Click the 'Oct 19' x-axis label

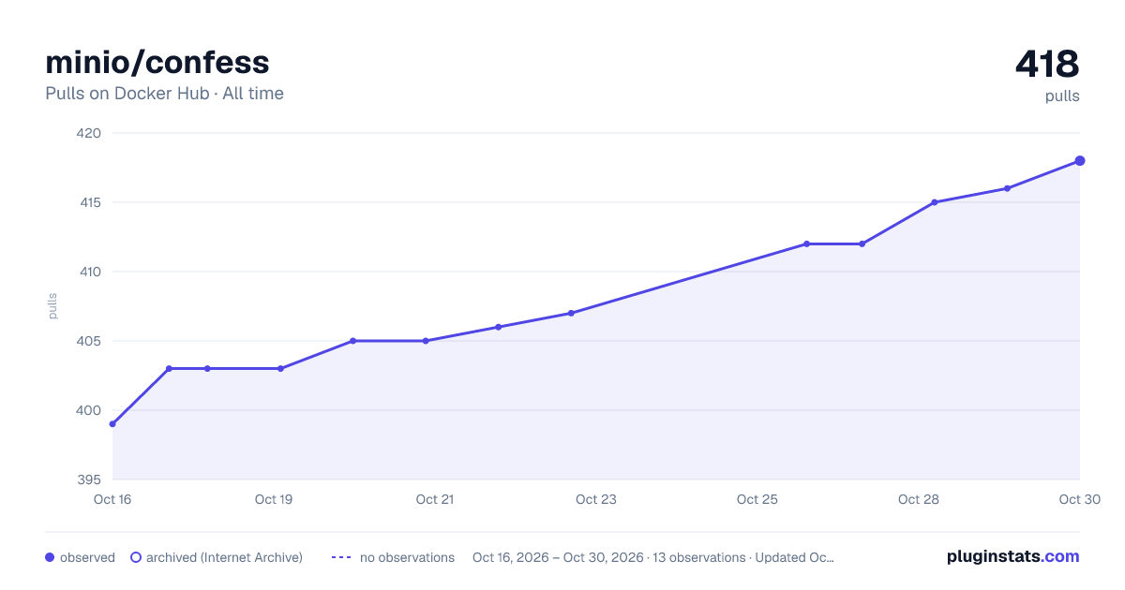pos(274,499)
